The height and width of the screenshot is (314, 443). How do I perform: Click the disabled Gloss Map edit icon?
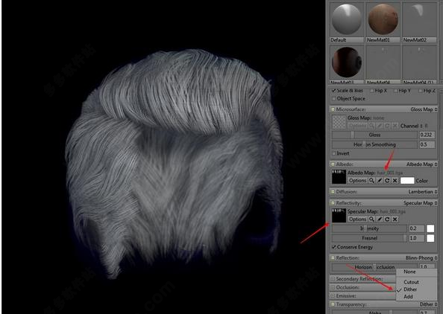click(380, 126)
